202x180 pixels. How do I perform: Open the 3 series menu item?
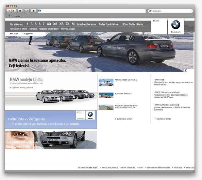point(31,24)
